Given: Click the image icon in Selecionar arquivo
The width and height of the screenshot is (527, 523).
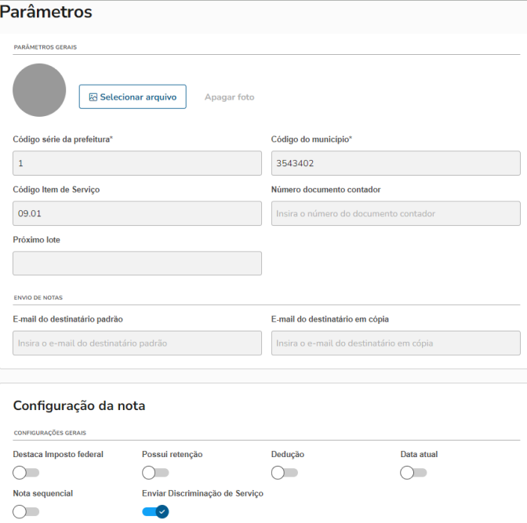Looking at the screenshot, I should coord(93,97).
